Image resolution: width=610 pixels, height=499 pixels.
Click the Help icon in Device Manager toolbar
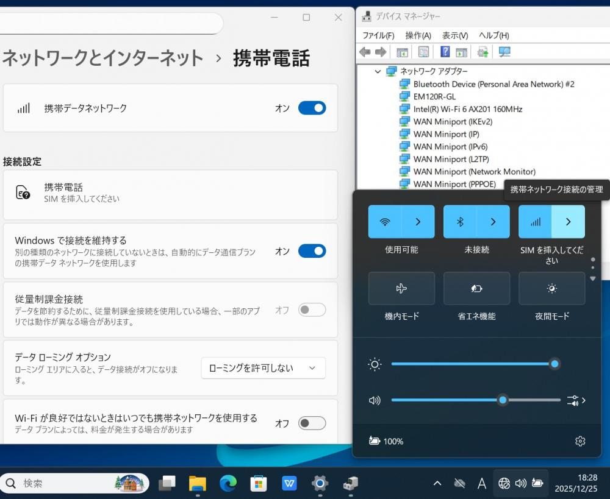[x=445, y=52]
